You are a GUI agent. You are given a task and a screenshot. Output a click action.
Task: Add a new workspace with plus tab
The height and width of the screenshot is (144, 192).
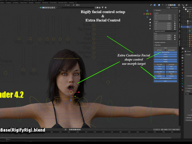pos(76,2)
